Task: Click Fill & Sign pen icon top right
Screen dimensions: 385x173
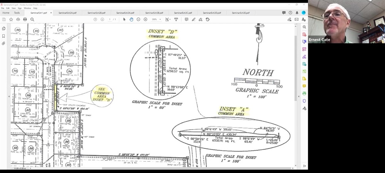Action: 290,19
